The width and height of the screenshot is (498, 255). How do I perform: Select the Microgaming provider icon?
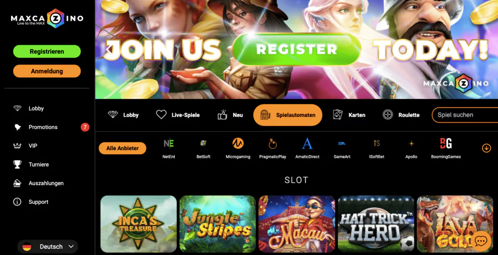click(238, 143)
